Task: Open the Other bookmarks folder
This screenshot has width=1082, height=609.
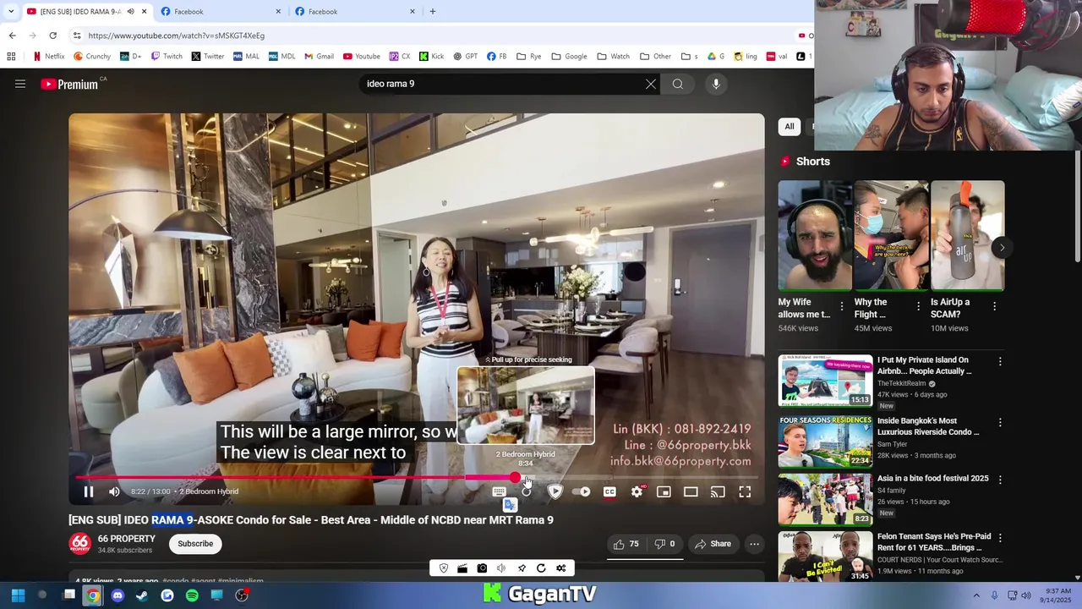Action: pos(655,57)
